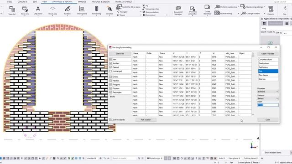Open the standard filter dropdown in bottom toolbar
The image size is (292, 164).
coord(92,158)
